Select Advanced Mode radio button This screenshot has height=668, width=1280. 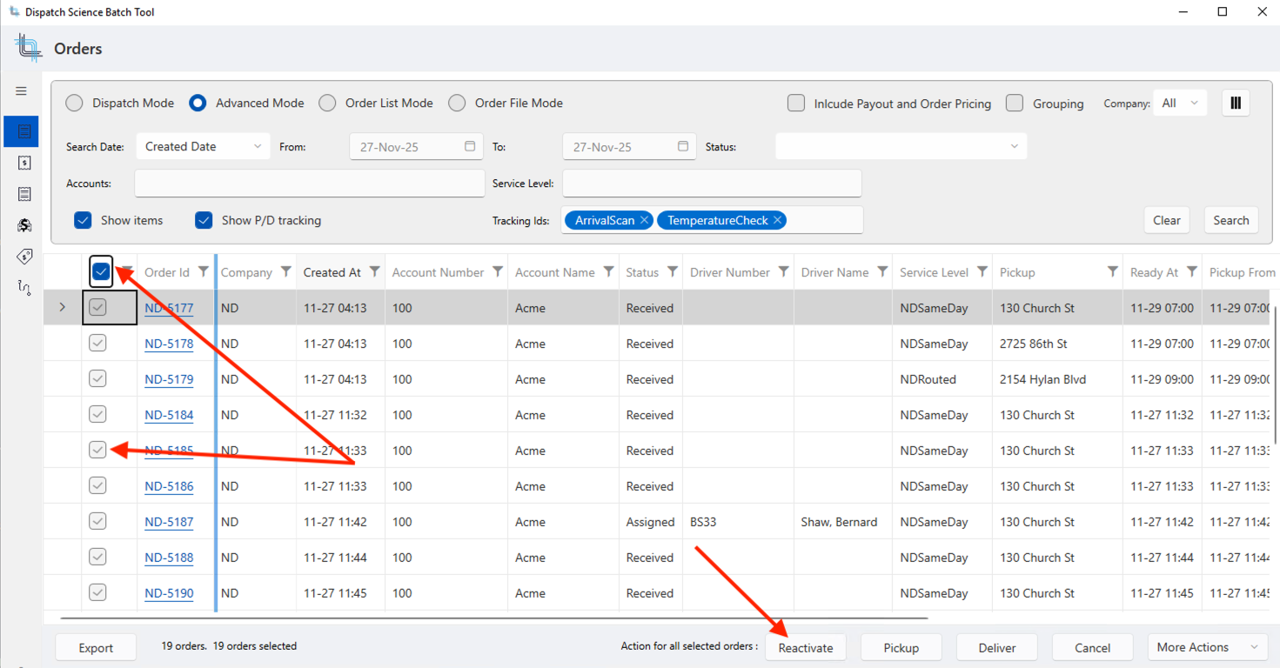point(198,103)
